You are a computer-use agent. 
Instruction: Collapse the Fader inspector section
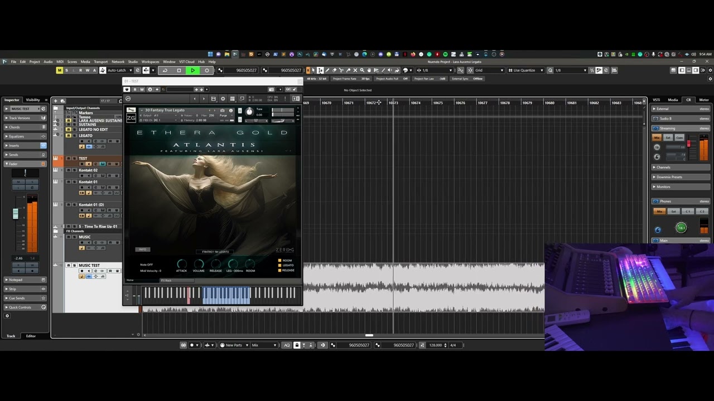[x=25, y=164]
